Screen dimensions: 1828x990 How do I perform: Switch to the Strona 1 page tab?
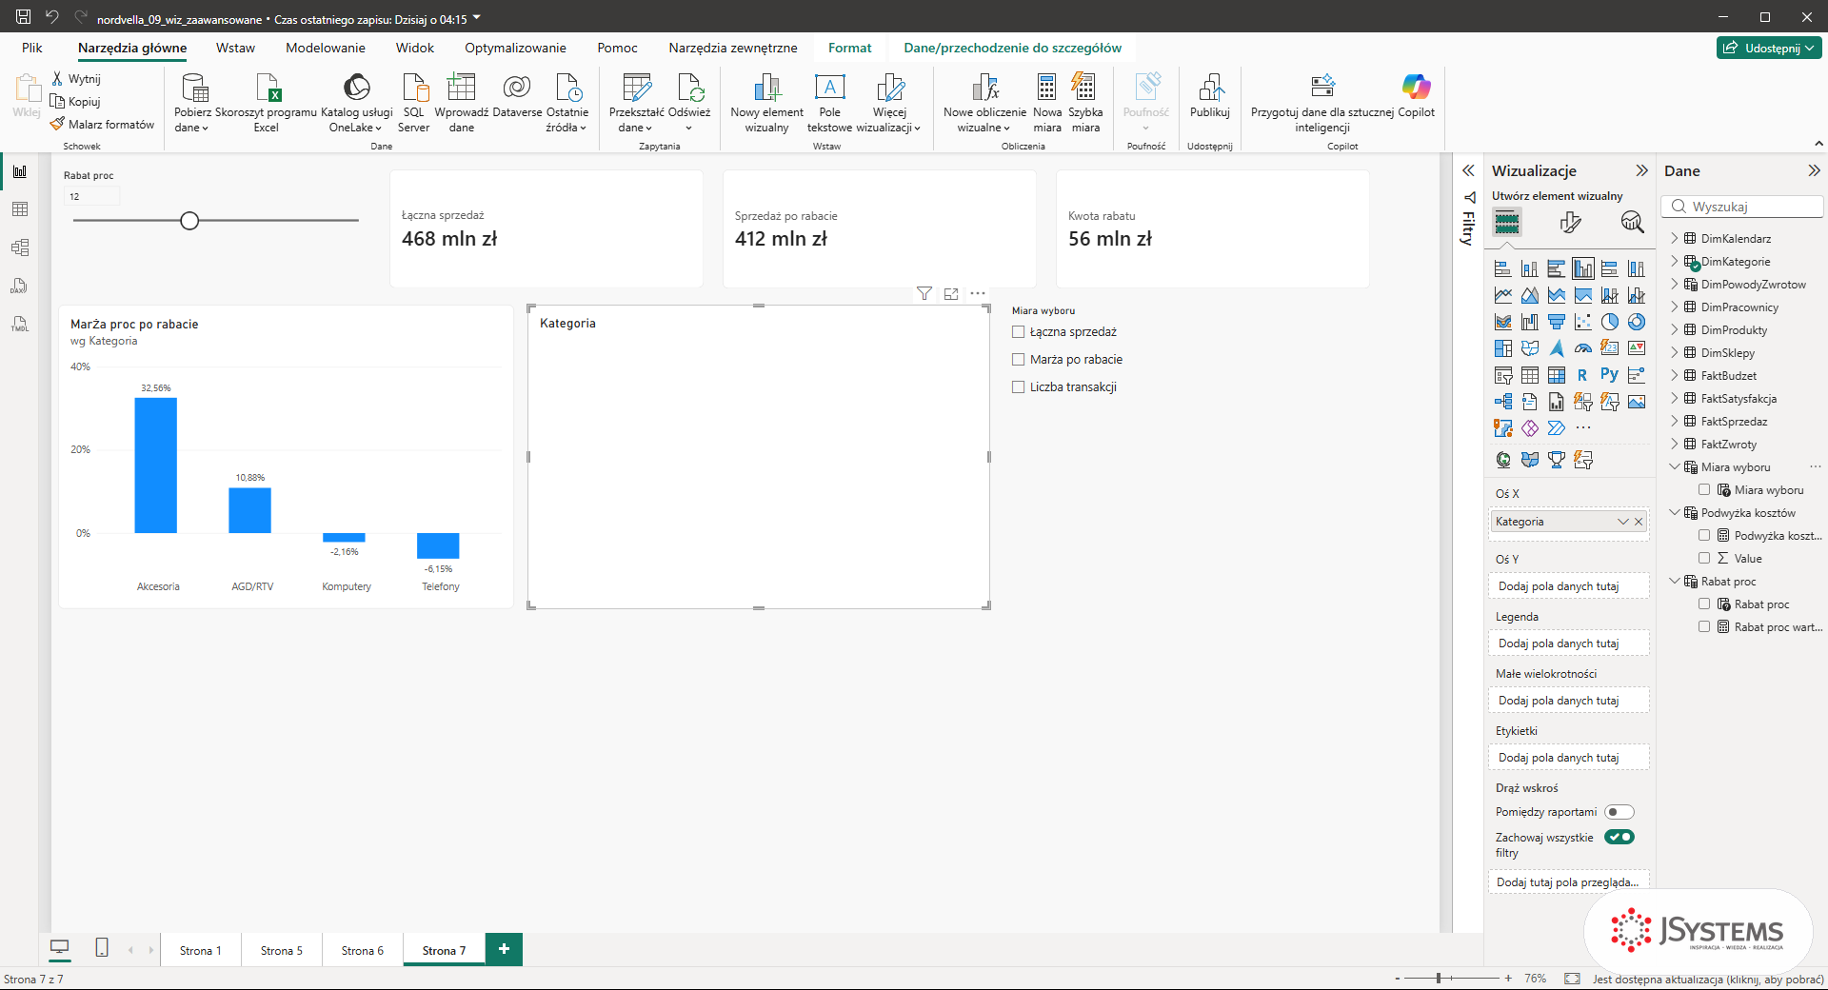tap(201, 950)
